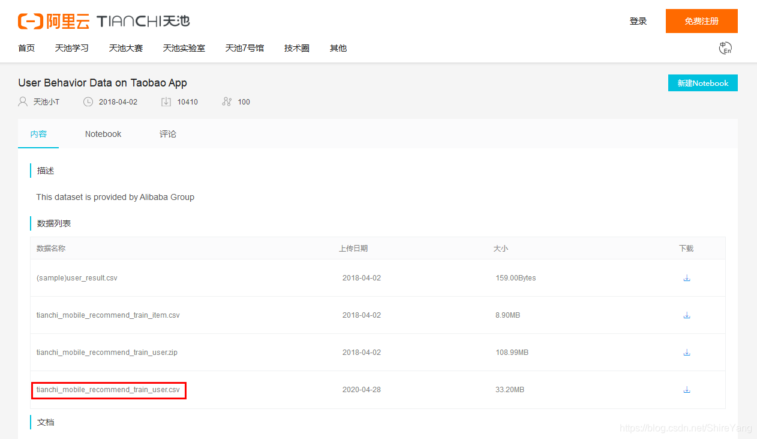Open the 天池大赛 navigation item

[126, 48]
